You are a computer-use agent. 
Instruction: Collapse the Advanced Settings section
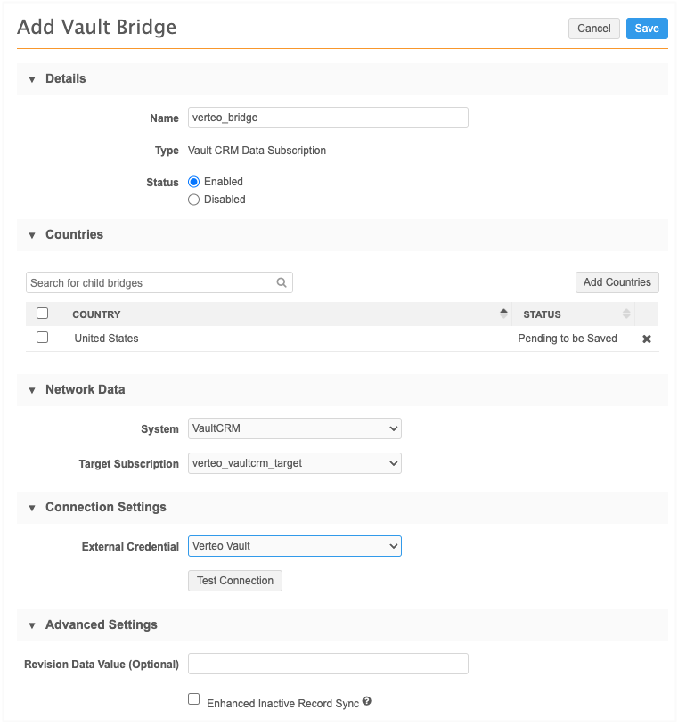point(32,625)
